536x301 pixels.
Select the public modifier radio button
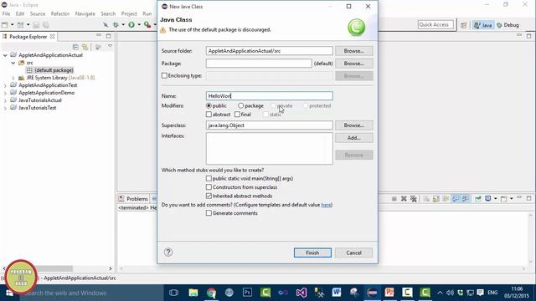pos(209,106)
